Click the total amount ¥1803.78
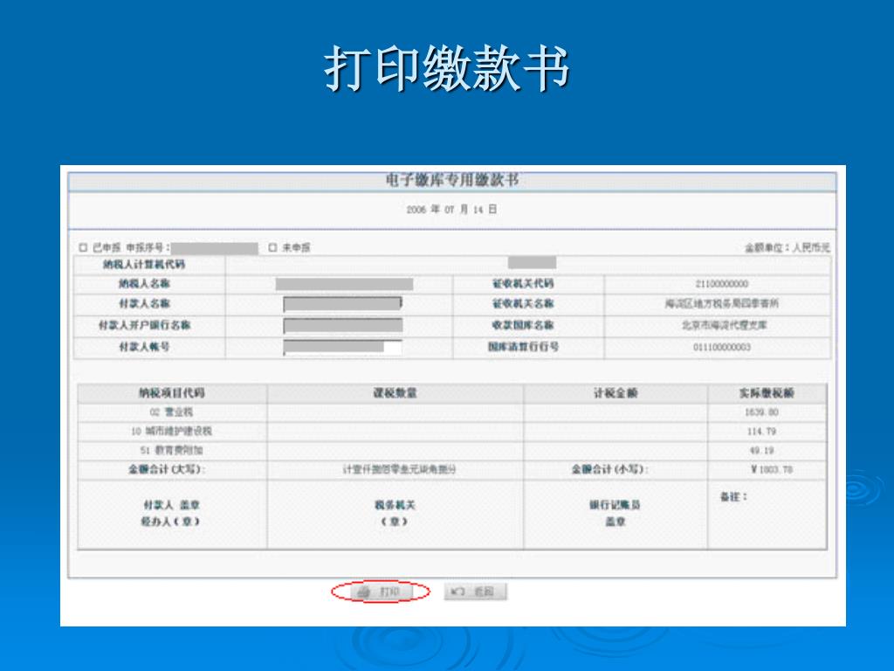This screenshot has width=894, height=671. click(x=772, y=469)
